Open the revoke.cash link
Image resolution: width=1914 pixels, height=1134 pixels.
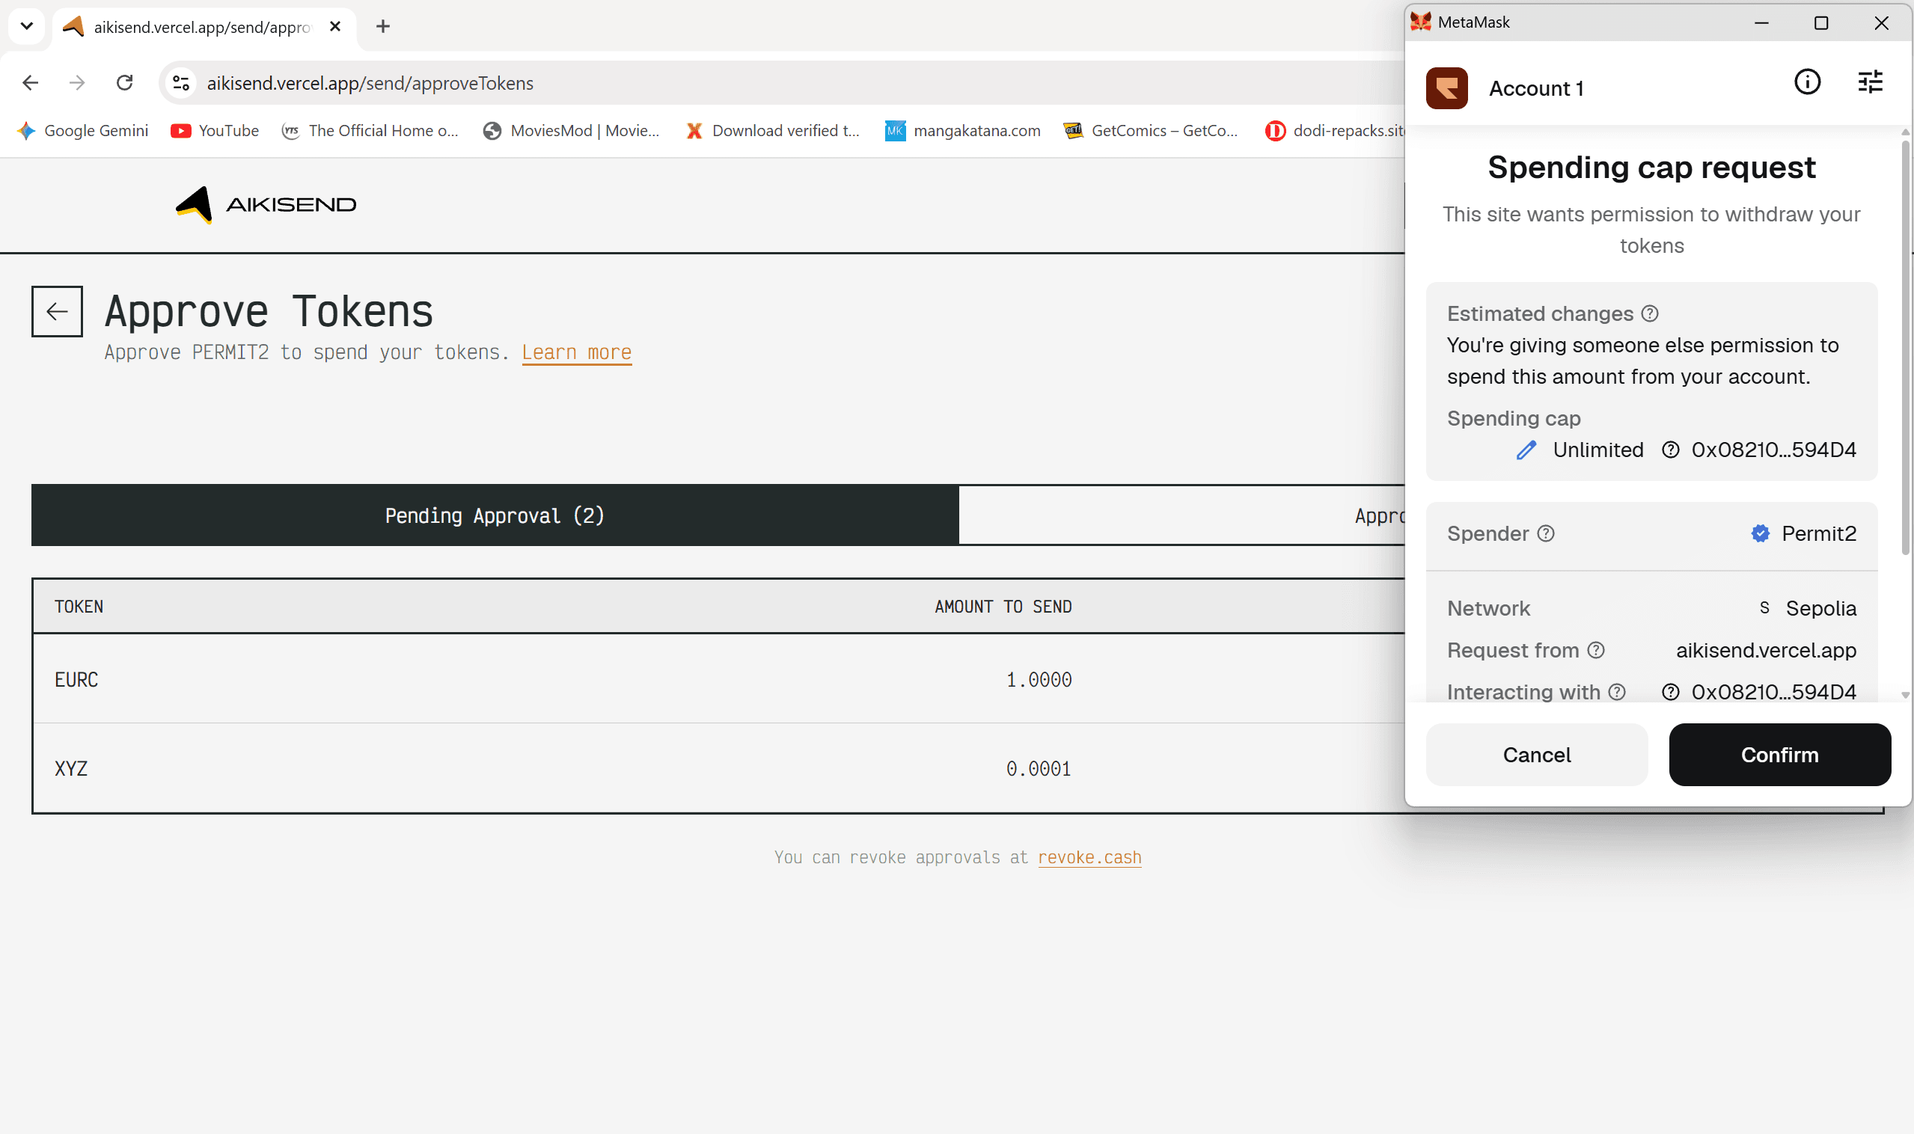point(1089,857)
